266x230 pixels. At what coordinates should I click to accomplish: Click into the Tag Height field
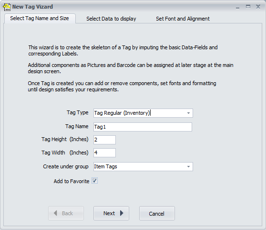(104, 140)
